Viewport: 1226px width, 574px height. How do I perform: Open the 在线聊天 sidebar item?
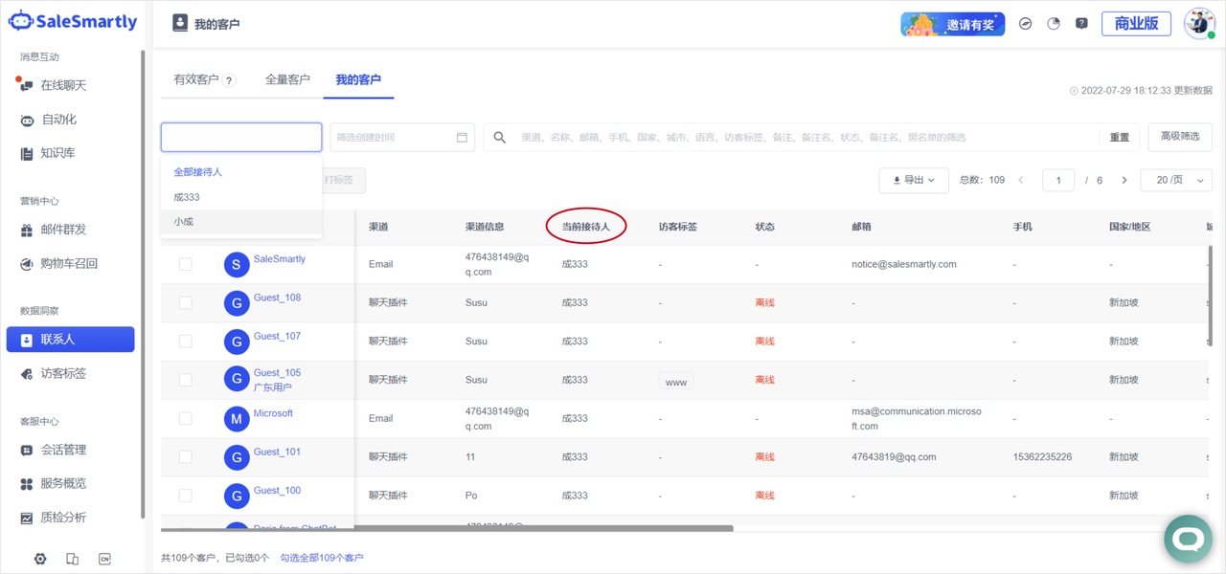pyautogui.click(x=63, y=85)
